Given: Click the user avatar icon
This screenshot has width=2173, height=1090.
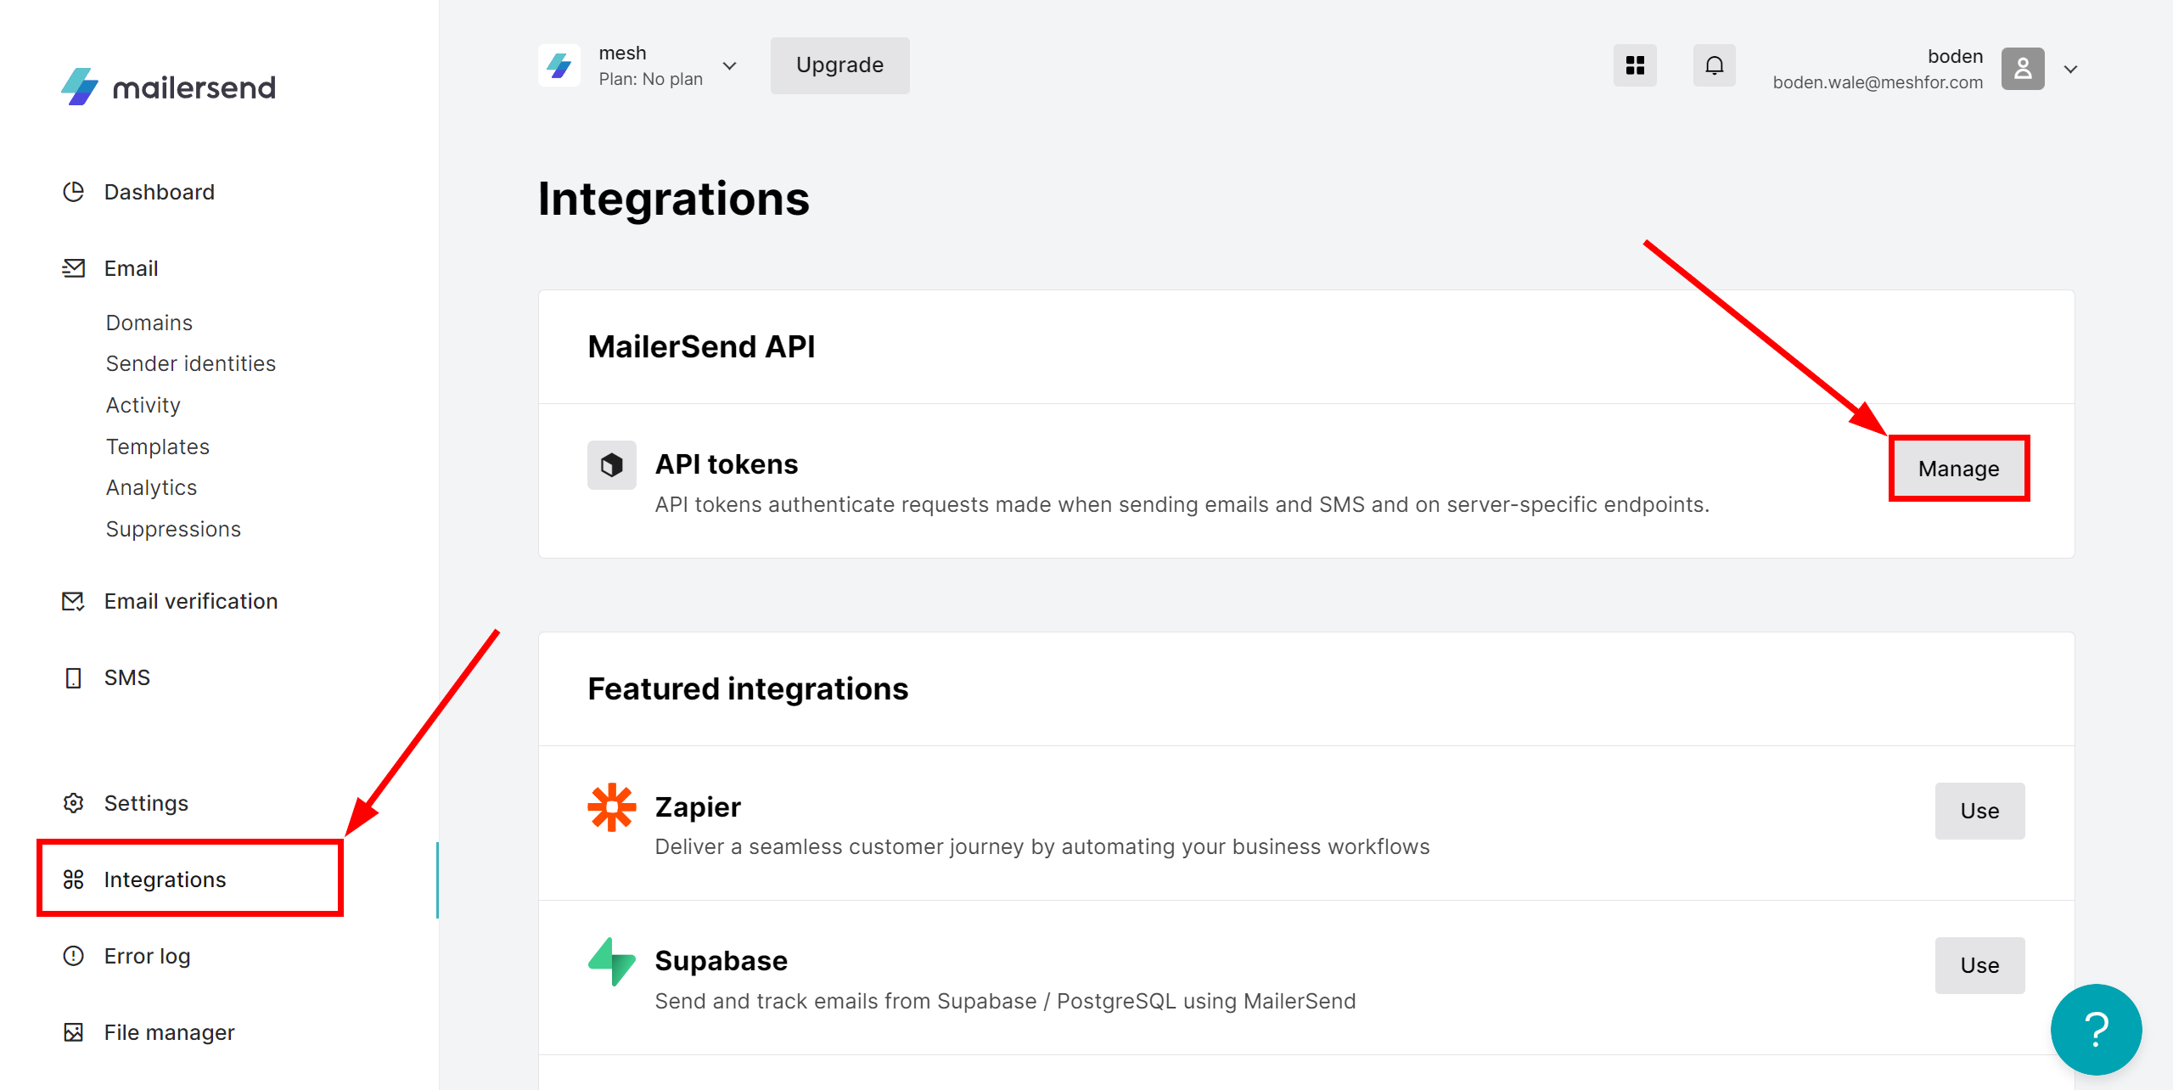Looking at the screenshot, I should 2023,69.
